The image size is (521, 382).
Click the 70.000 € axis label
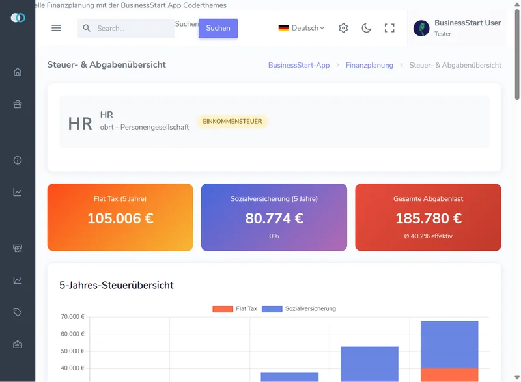(72, 317)
